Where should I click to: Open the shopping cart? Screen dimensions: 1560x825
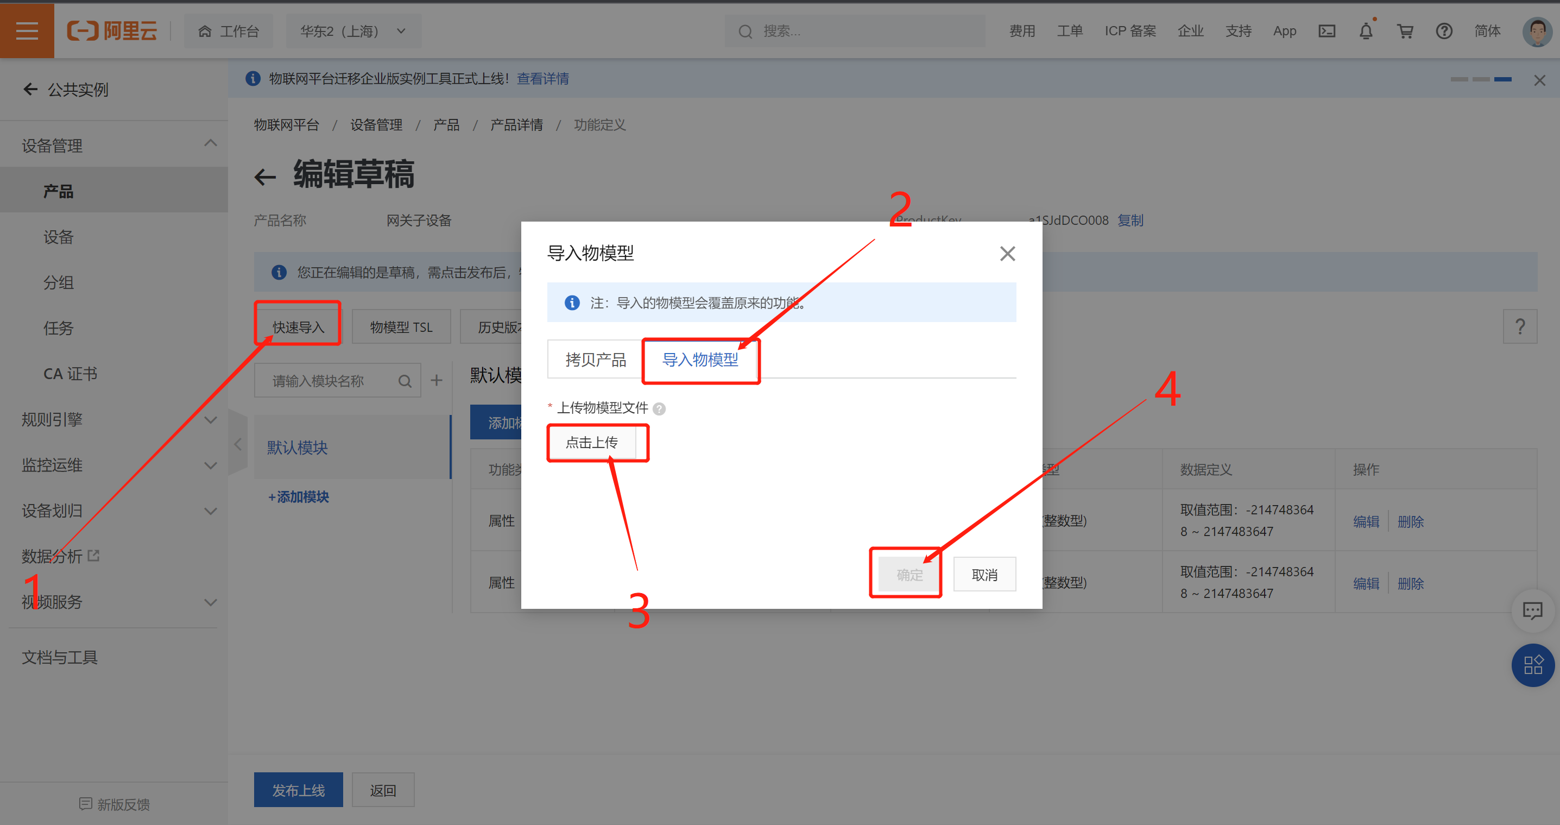click(x=1405, y=31)
